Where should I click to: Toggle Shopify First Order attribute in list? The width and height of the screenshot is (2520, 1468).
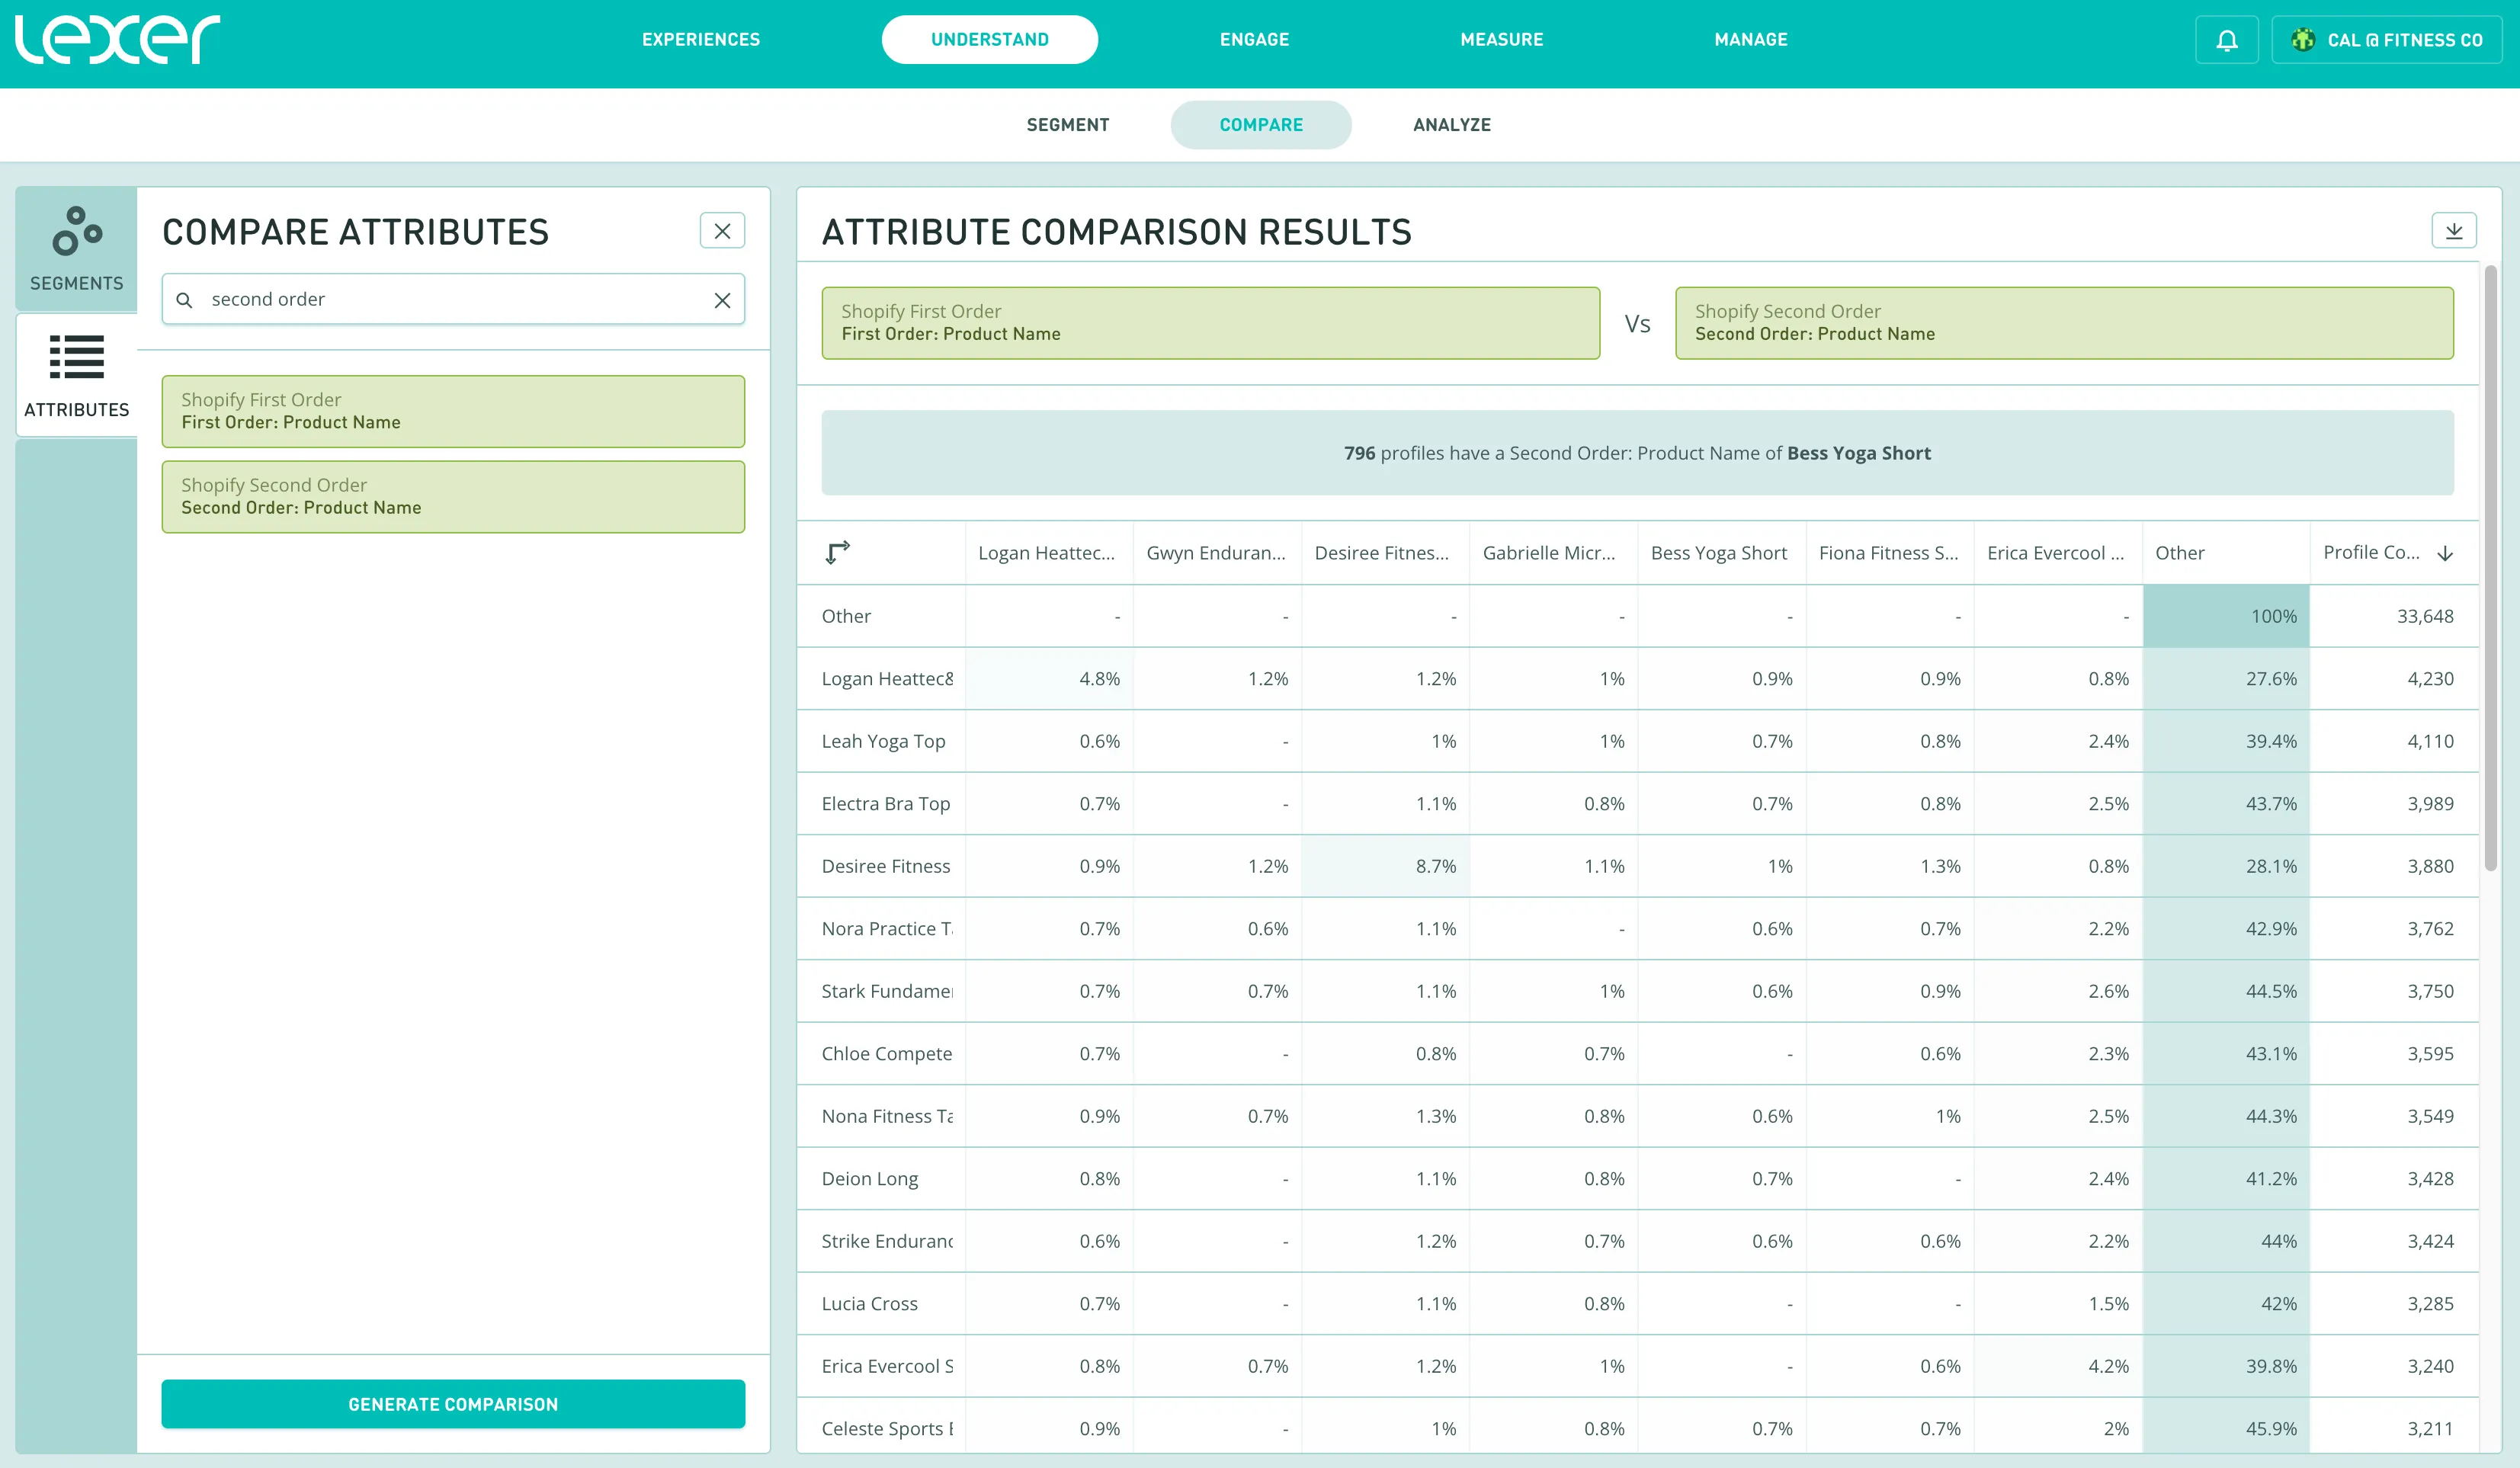(x=453, y=411)
